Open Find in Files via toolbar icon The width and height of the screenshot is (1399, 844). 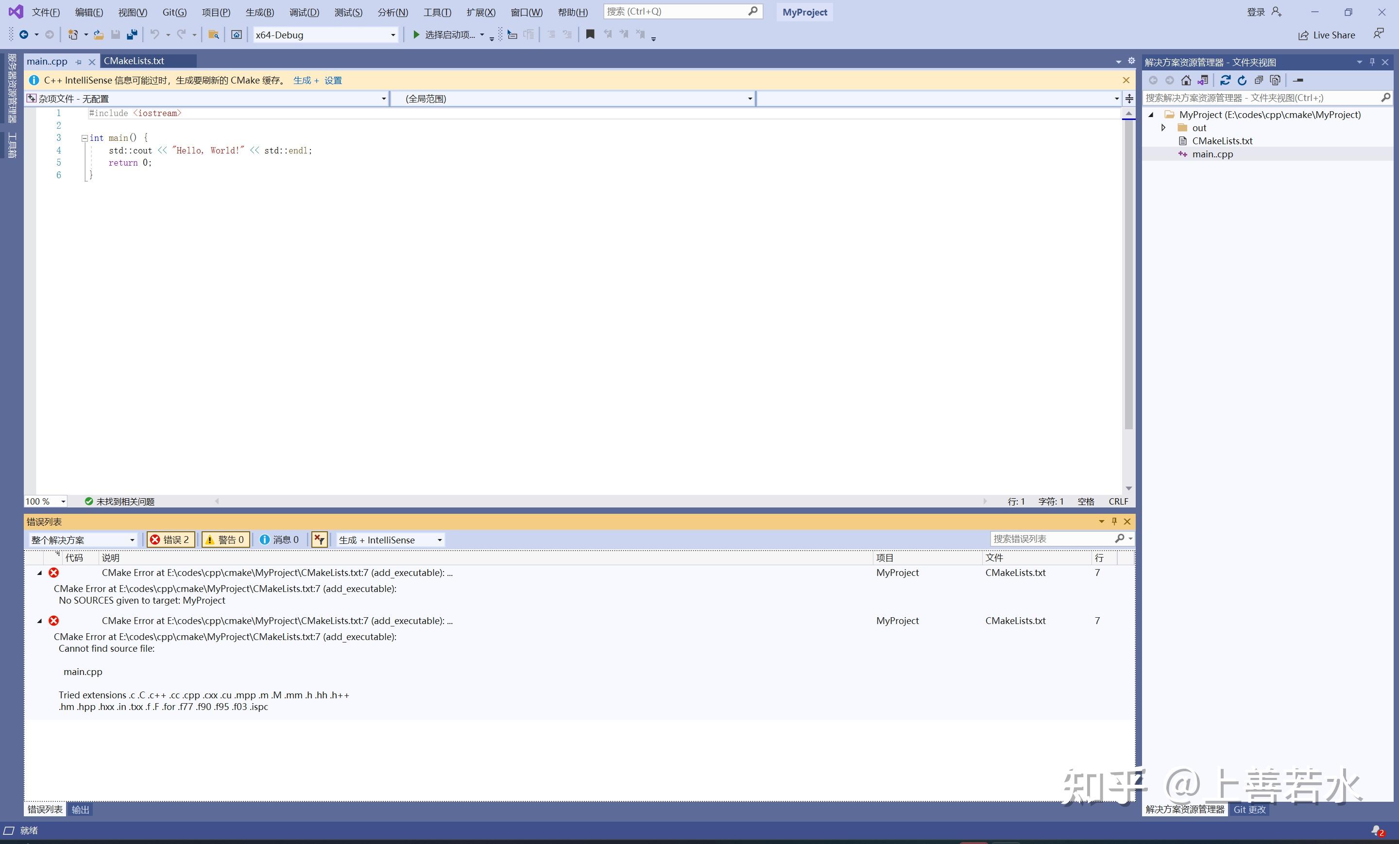coord(213,34)
